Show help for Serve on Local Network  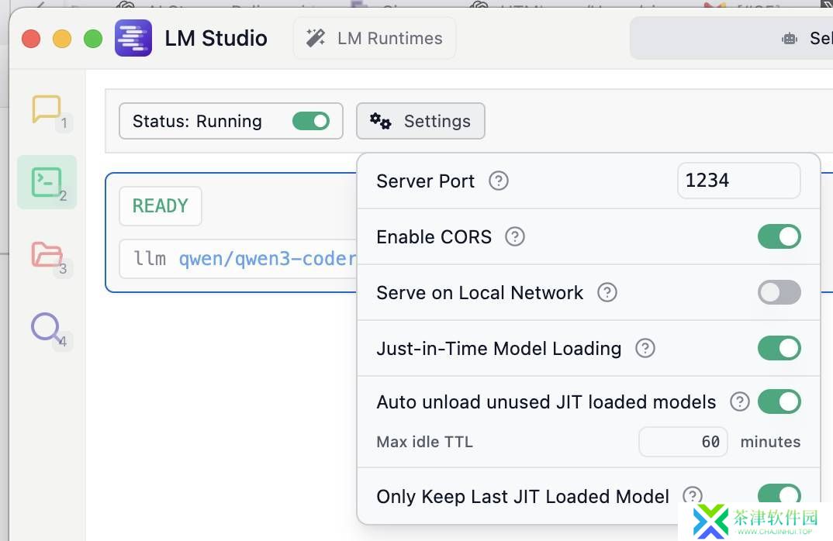pyautogui.click(x=607, y=292)
